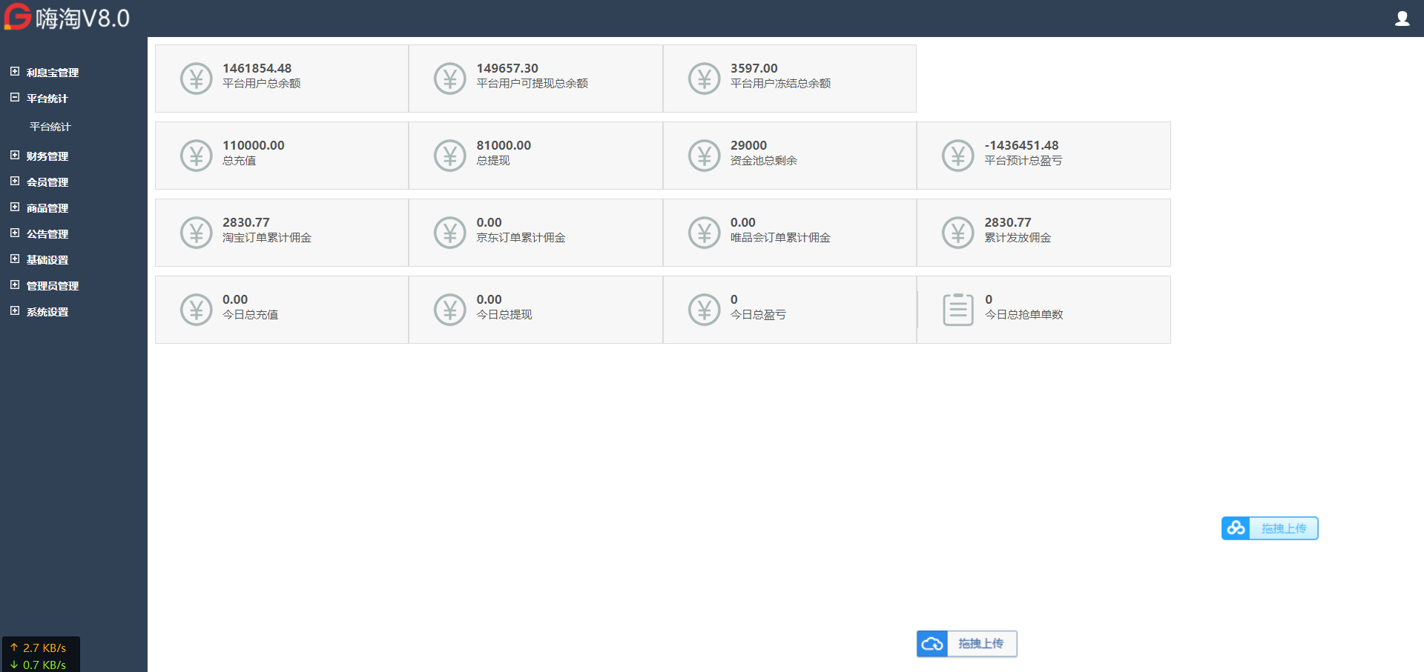Click yen icon beside 平台用户总余额
1424x672 pixels.
(x=197, y=79)
